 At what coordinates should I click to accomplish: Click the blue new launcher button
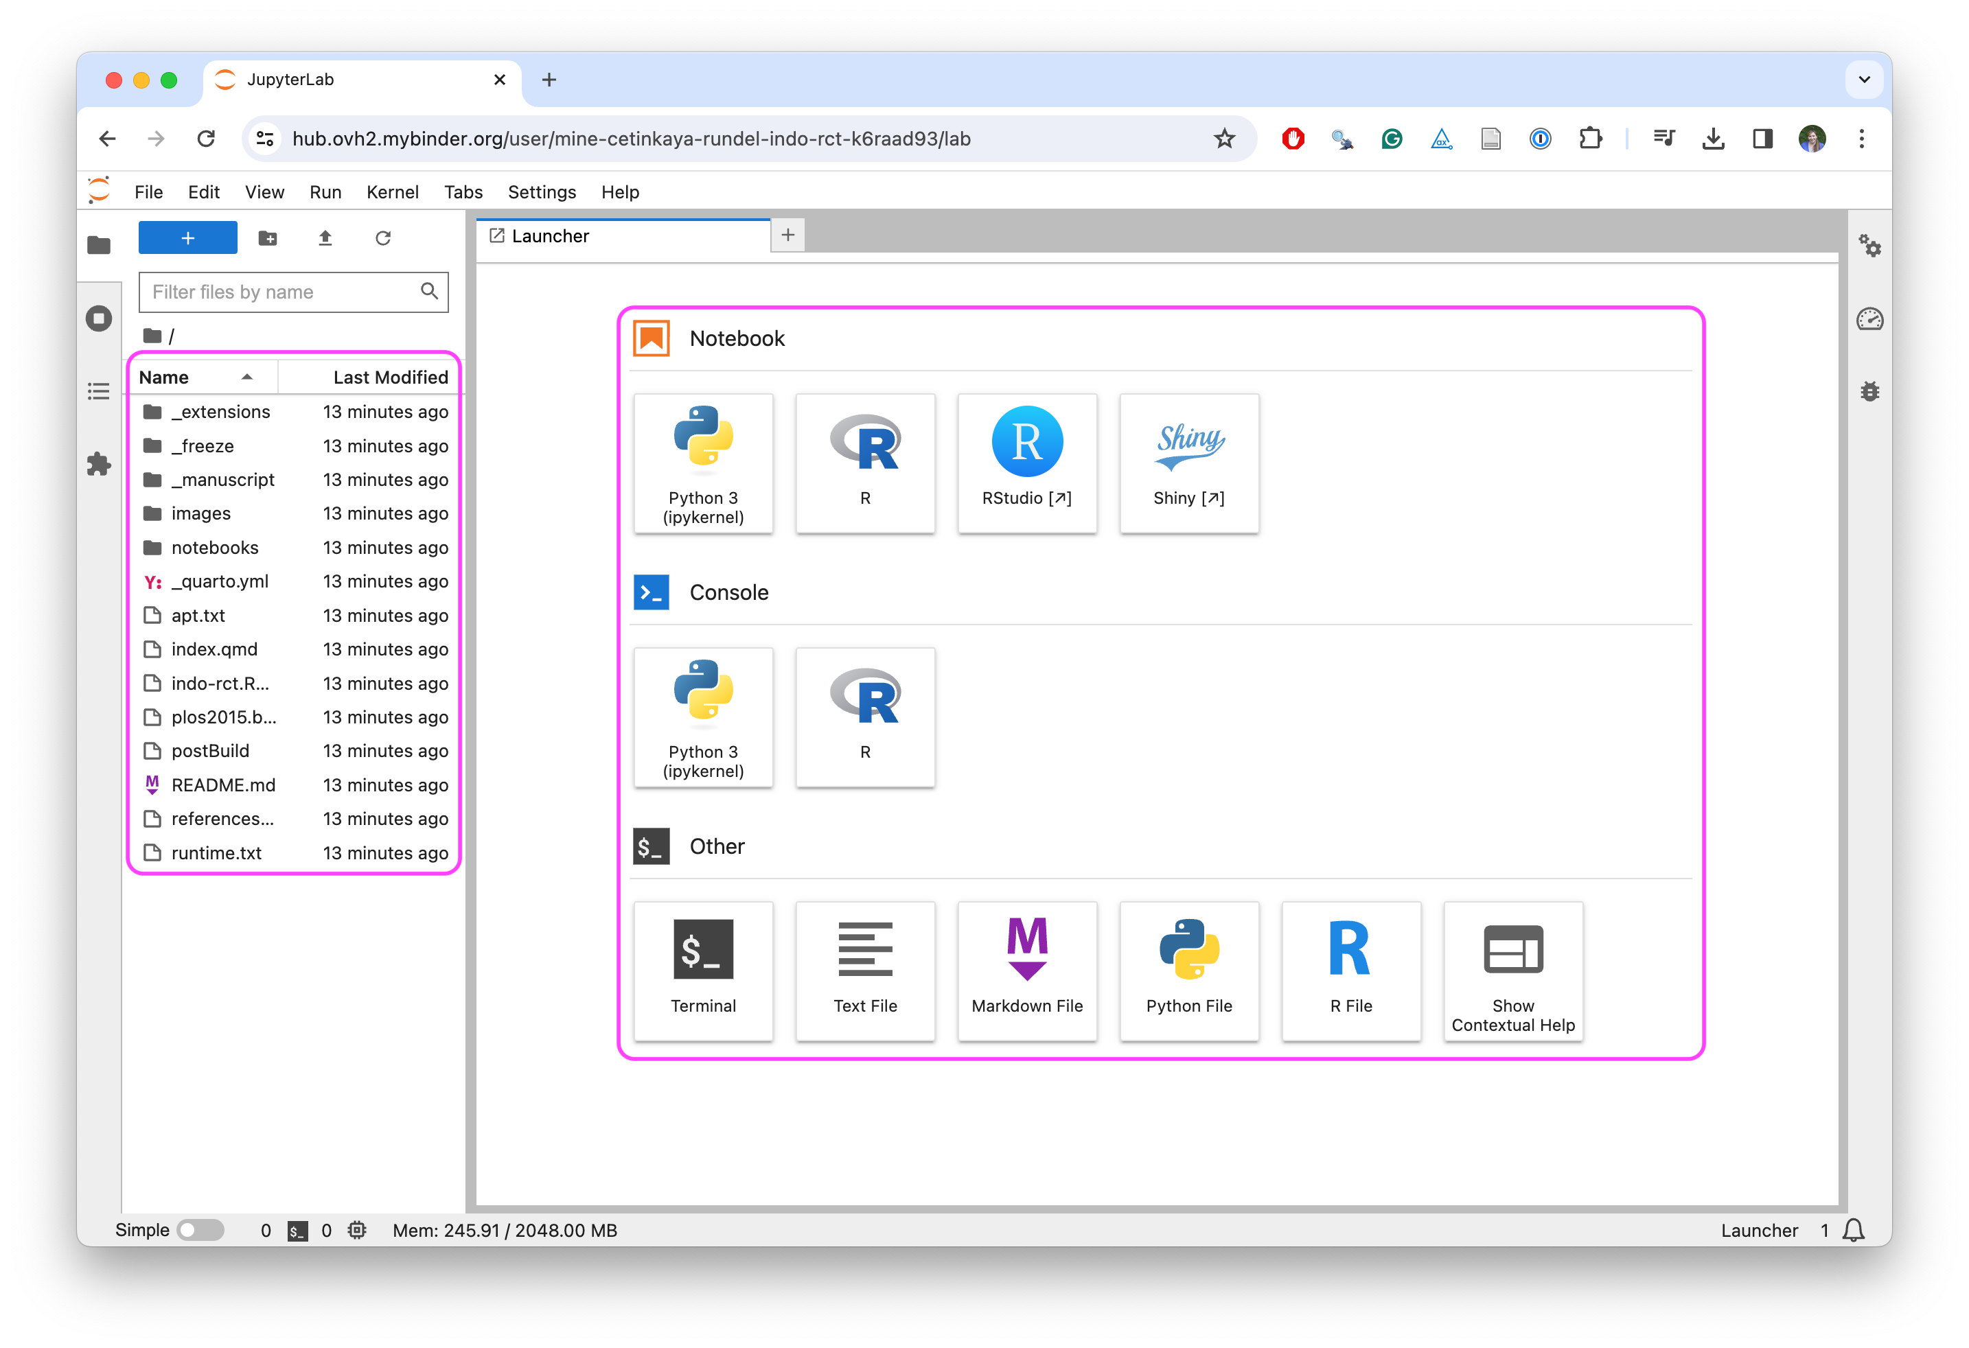[187, 237]
